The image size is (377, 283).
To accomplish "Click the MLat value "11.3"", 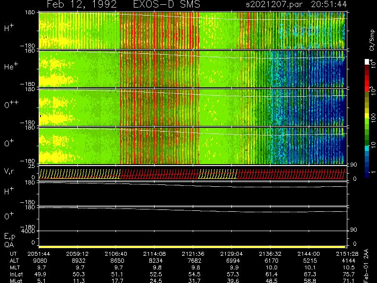I will pos(79,281).
